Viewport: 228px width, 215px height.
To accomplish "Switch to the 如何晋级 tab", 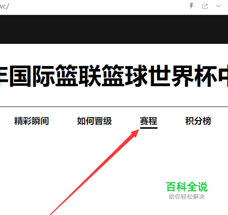I will click(x=94, y=121).
